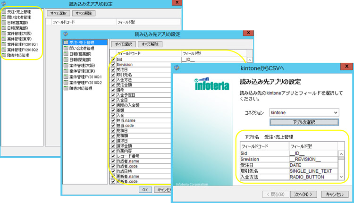
Task: Uncheck the $id field checkbox
Action: click(113, 59)
